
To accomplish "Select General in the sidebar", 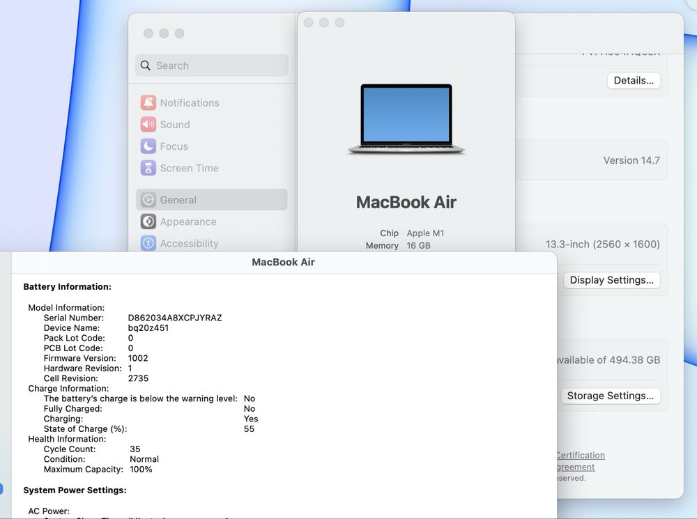I will click(x=212, y=200).
